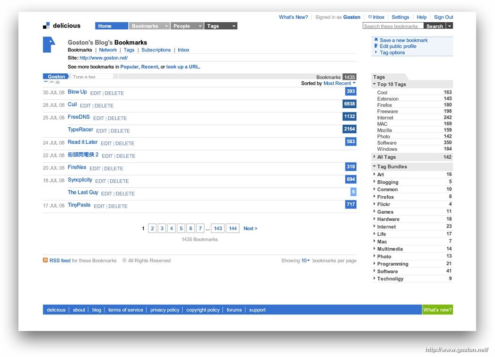Click the Search button

pos(434,26)
